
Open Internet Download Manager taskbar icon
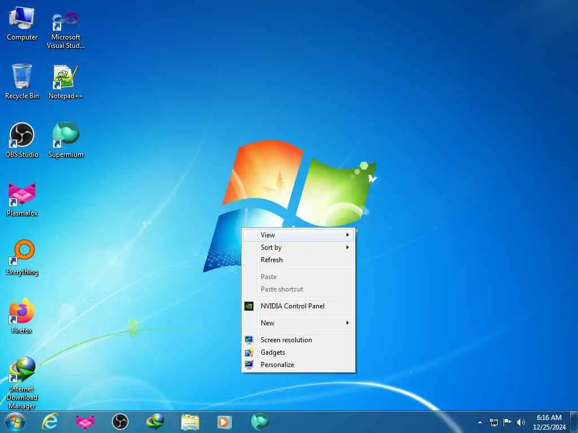pos(155,422)
